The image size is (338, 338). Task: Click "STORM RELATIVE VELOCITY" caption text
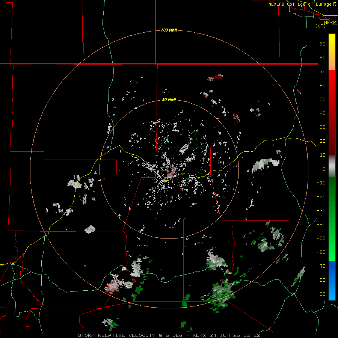(117, 335)
